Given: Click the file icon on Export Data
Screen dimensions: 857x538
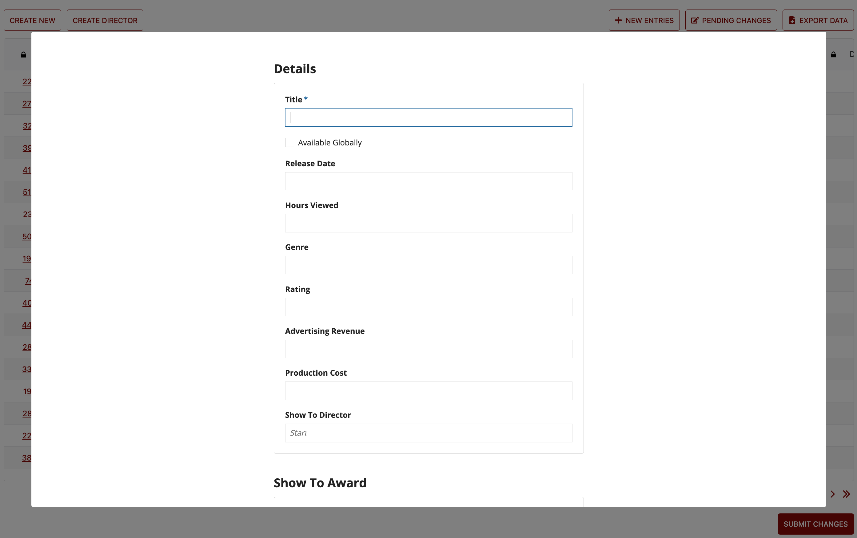Looking at the screenshot, I should 792,20.
